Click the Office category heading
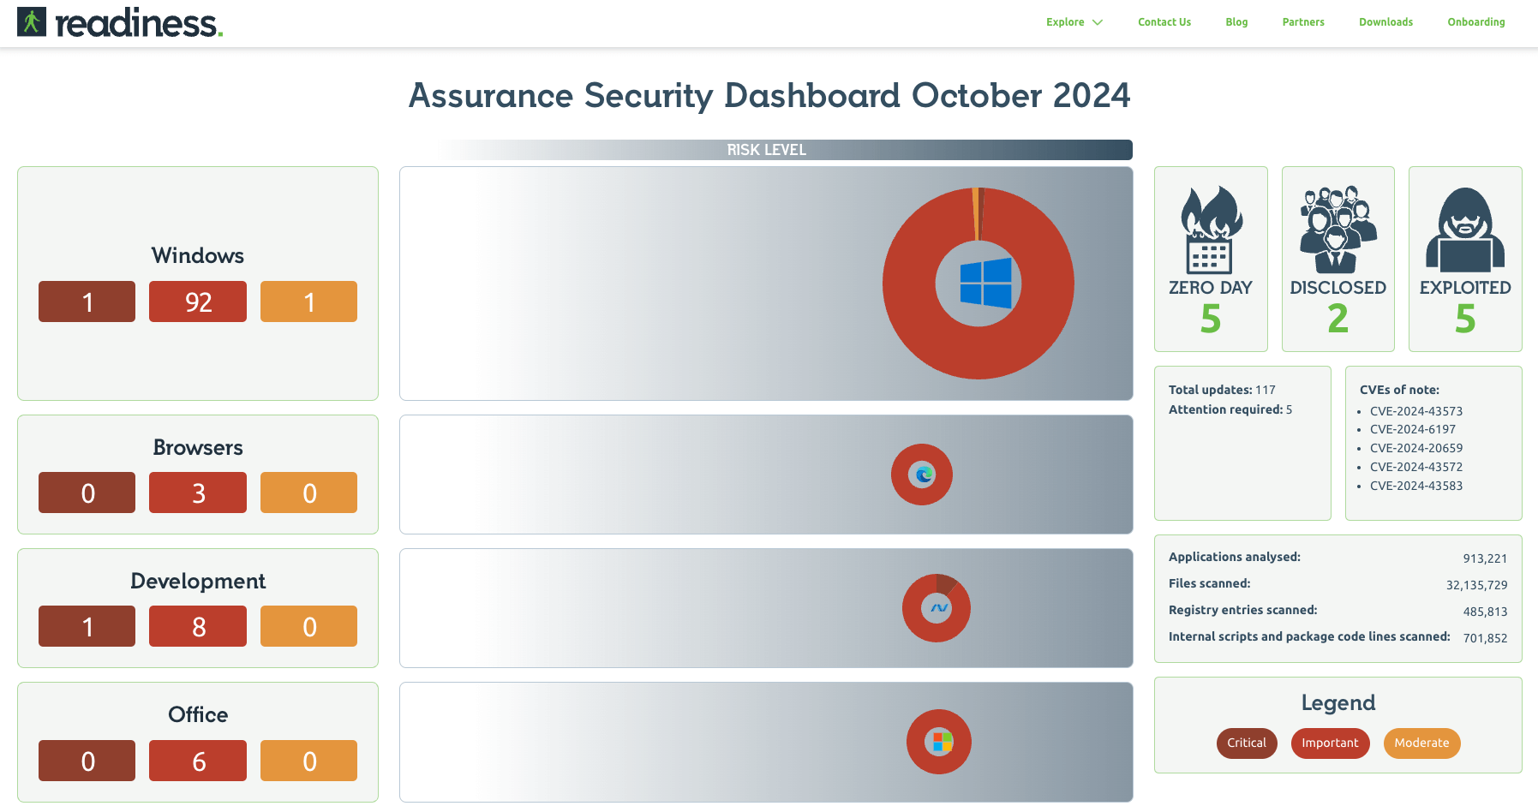The width and height of the screenshot is (1538, 806). [198, 714]
